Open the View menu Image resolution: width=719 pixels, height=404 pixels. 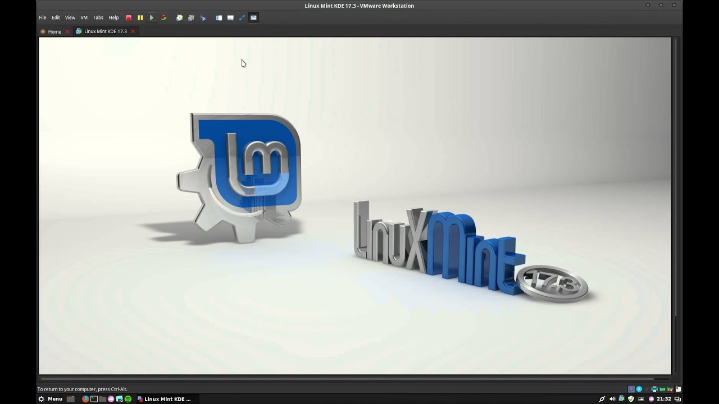coord(70,17)
